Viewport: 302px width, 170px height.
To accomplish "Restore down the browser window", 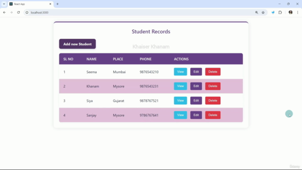I will point(288,4).
